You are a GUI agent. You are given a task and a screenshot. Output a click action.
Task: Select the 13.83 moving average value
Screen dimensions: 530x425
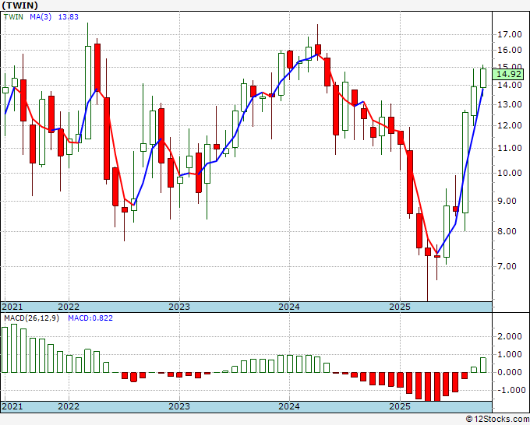69,16
